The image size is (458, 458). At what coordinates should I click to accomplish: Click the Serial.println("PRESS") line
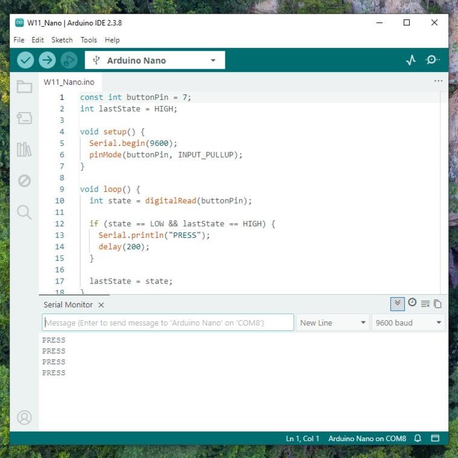click(154, 235)
